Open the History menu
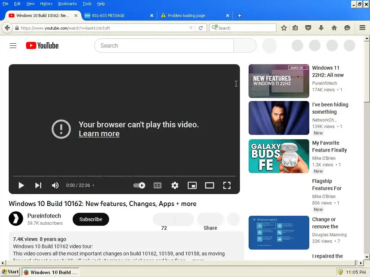Screen dimensions: 370x277 click(x=46, y=4)
